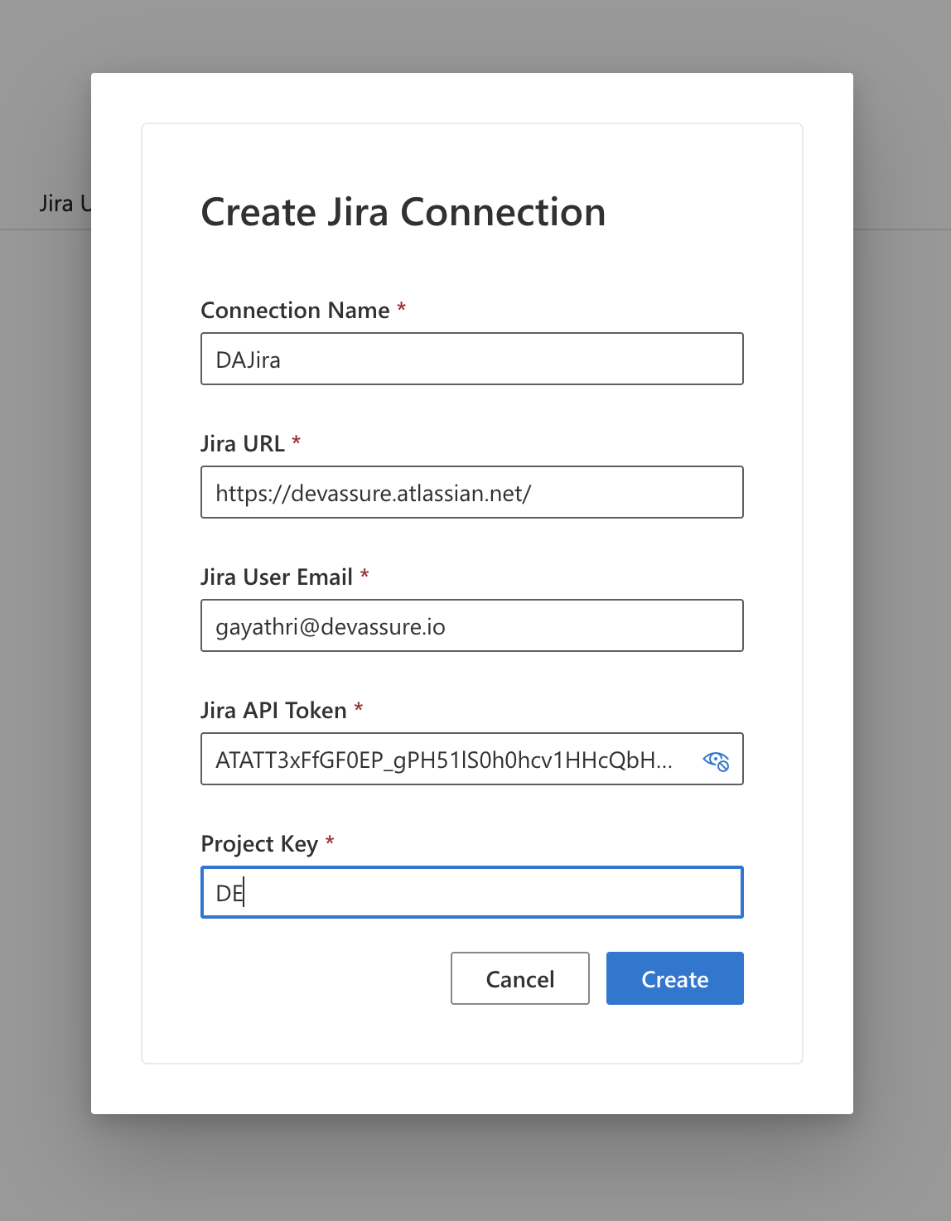The height and width of the screenshot is (1221, 951).
Task: Click the Project Key label
Action: (259, 844)
